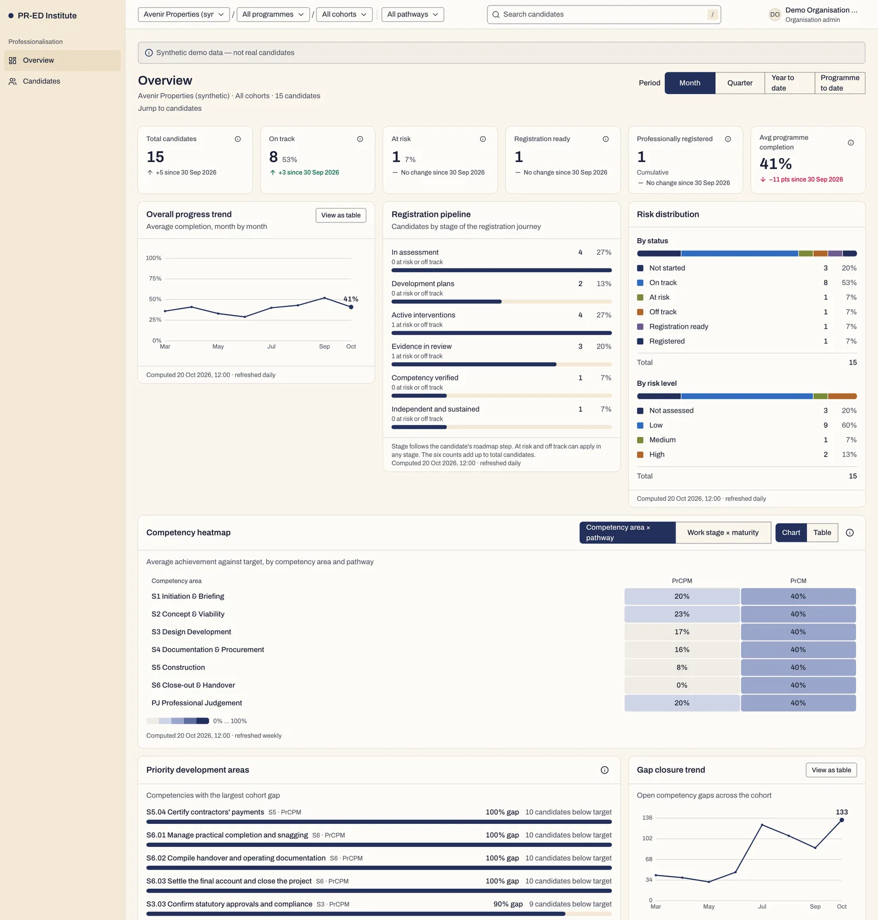Click View as table in Gap closure trend
The width and height of the screenshot is (878, 920).
point(831,770)
